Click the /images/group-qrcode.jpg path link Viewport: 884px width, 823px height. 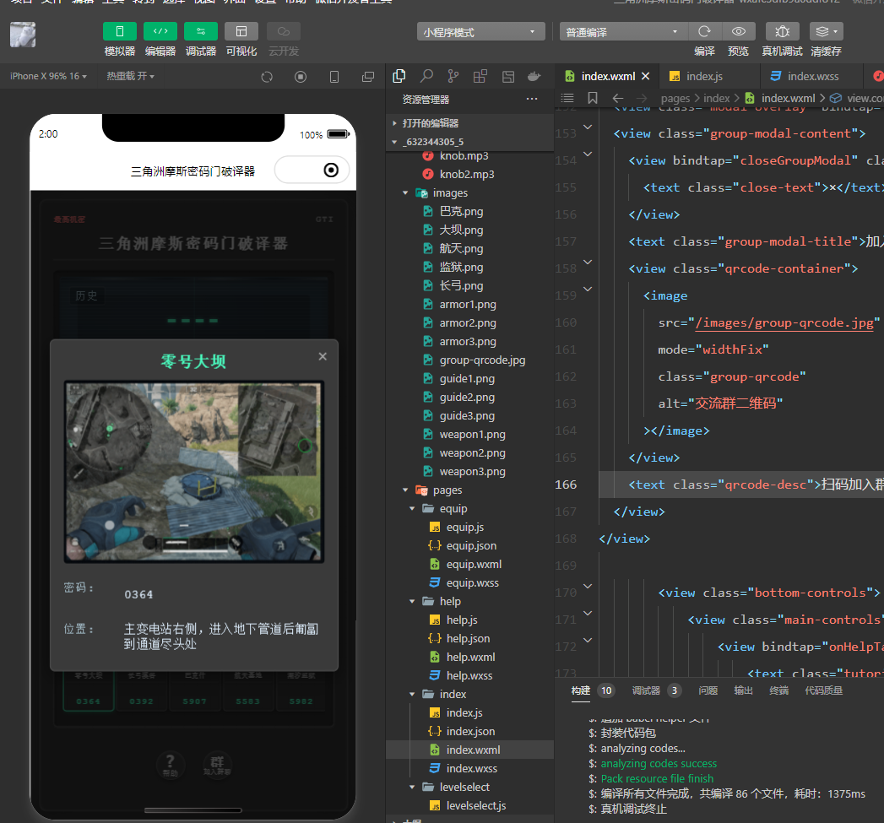tap(784, 322)
